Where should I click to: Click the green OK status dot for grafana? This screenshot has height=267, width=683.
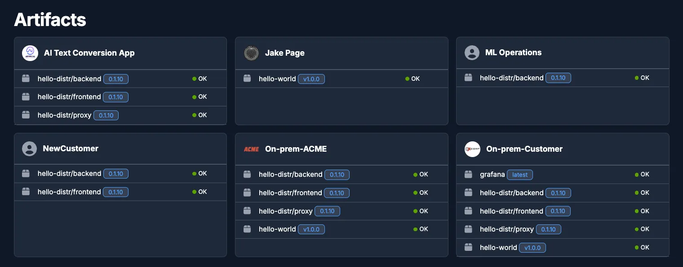pos(637,174)
